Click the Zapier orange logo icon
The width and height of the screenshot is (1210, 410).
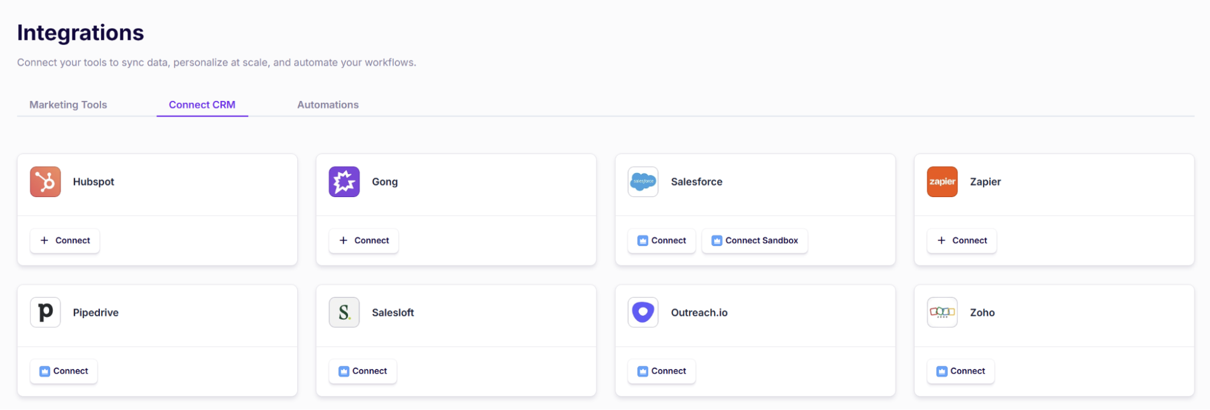coord(942,182)
